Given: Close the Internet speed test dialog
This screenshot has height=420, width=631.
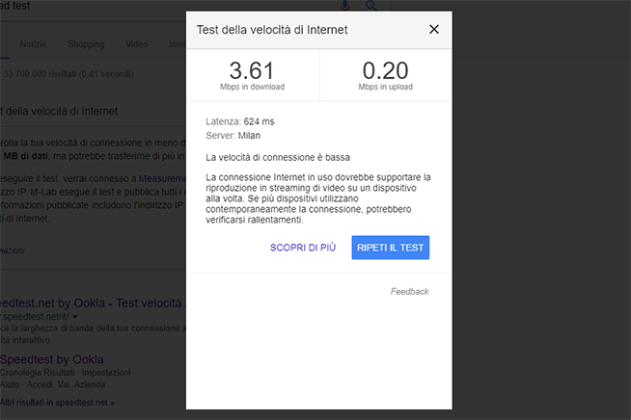Looking at the screenshot, I should tap(434, 29).
